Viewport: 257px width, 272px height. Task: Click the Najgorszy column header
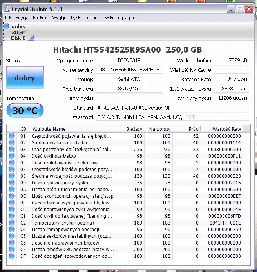click(x=158, y=129)
